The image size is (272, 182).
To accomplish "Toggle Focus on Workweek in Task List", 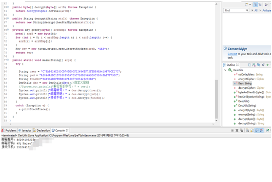I will (266, 5).
